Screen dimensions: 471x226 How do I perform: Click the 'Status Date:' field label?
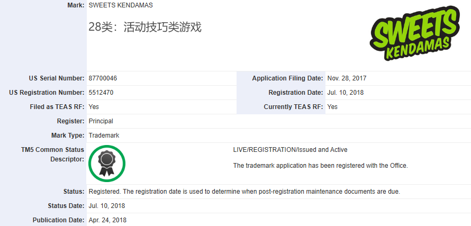(66, 206)
